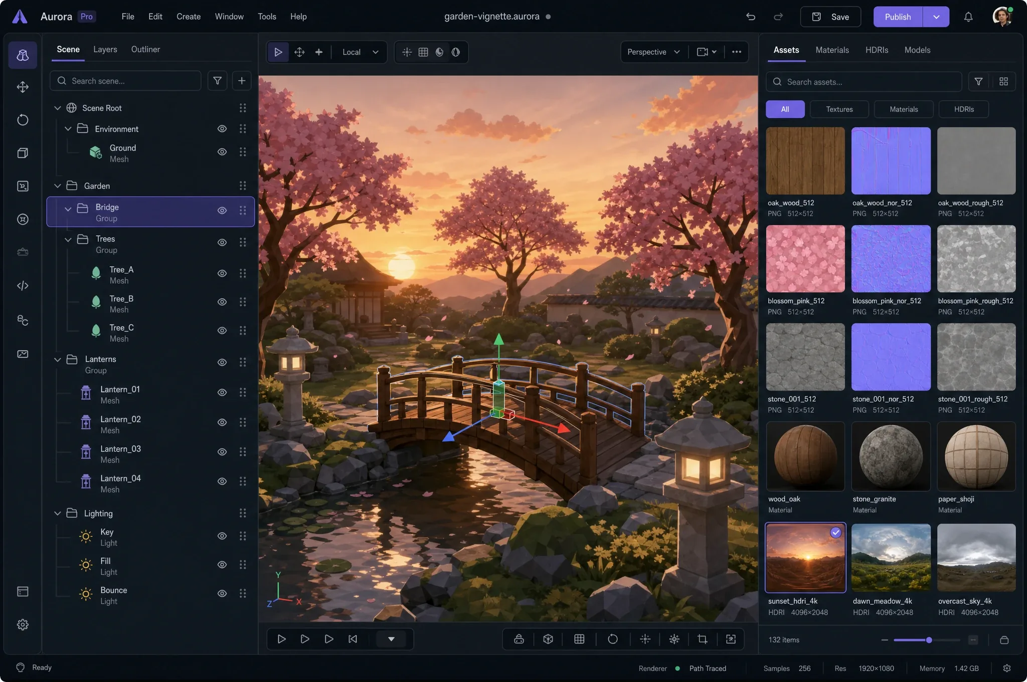
Task: Collapse the Scene Root node
Action: [58, 108]
